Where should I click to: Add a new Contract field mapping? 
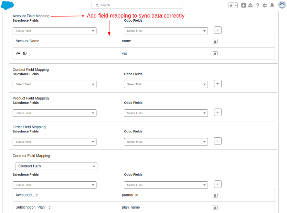tap(218, 184)
